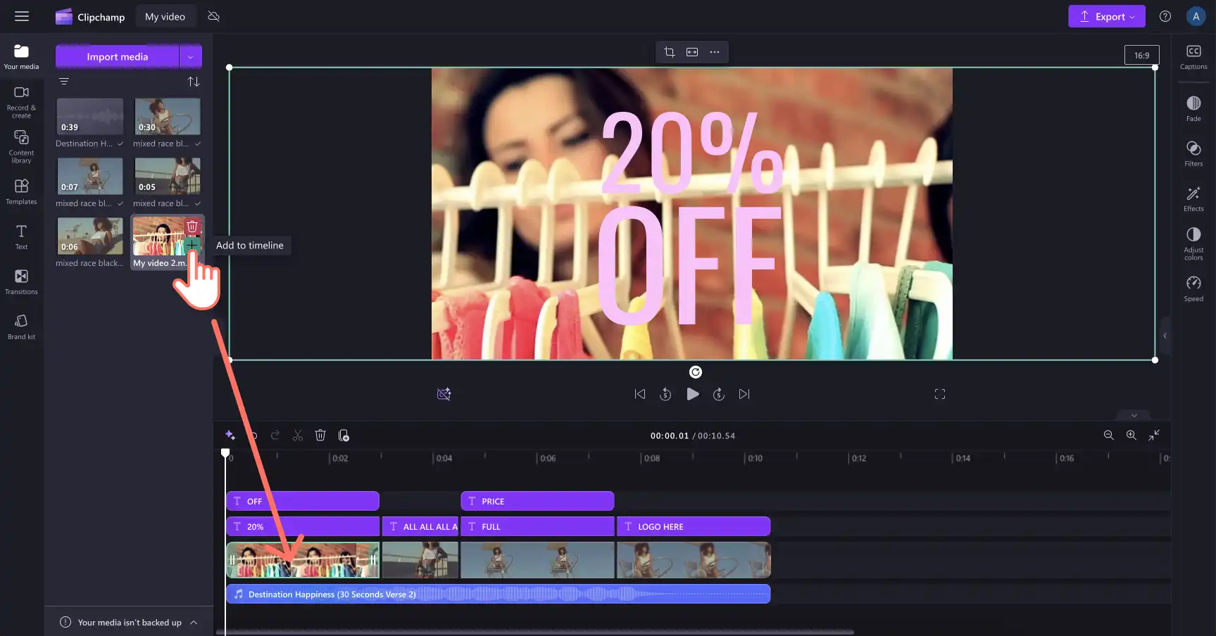Open the Transitions sidebar tab
The height and width of the screenshot is (636, 1216).
pos(21,282)
